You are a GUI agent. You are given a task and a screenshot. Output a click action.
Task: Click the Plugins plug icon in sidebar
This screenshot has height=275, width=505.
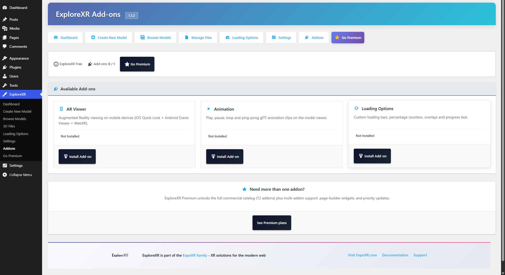[5, 67]
